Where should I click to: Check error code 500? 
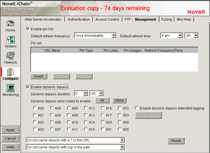(x=103, y=122)
